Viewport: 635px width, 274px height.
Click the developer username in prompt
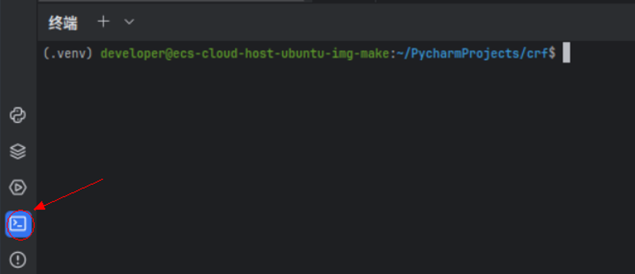click(132, 53)
